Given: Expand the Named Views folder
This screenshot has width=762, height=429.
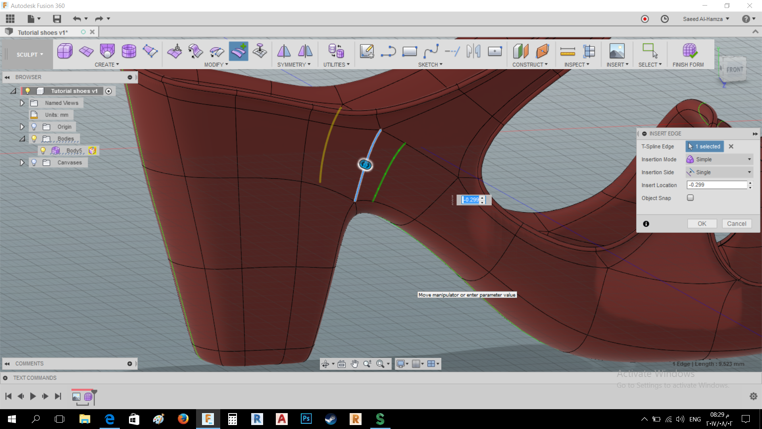Looking at the screenshot, I should tap(22, 102).
